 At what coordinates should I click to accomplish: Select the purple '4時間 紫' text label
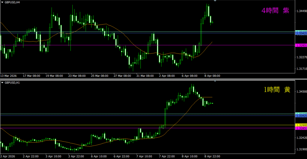pyautogui.click(x=275, y=11)
